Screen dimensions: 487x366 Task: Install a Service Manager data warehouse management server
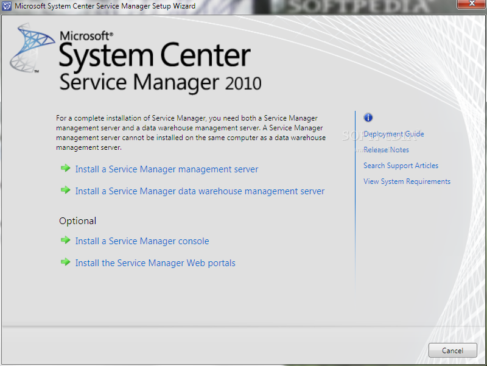click(200, 191)
